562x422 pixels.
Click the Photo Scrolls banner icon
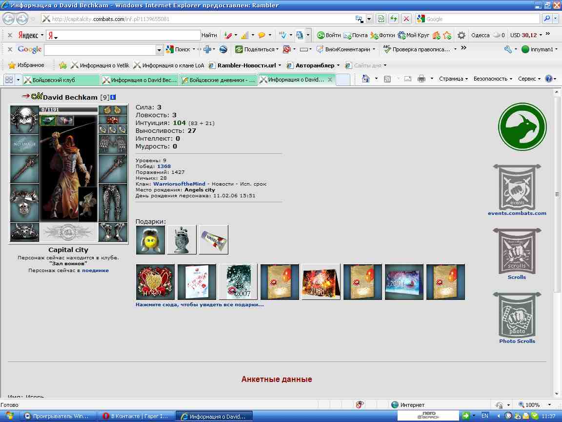517,315
